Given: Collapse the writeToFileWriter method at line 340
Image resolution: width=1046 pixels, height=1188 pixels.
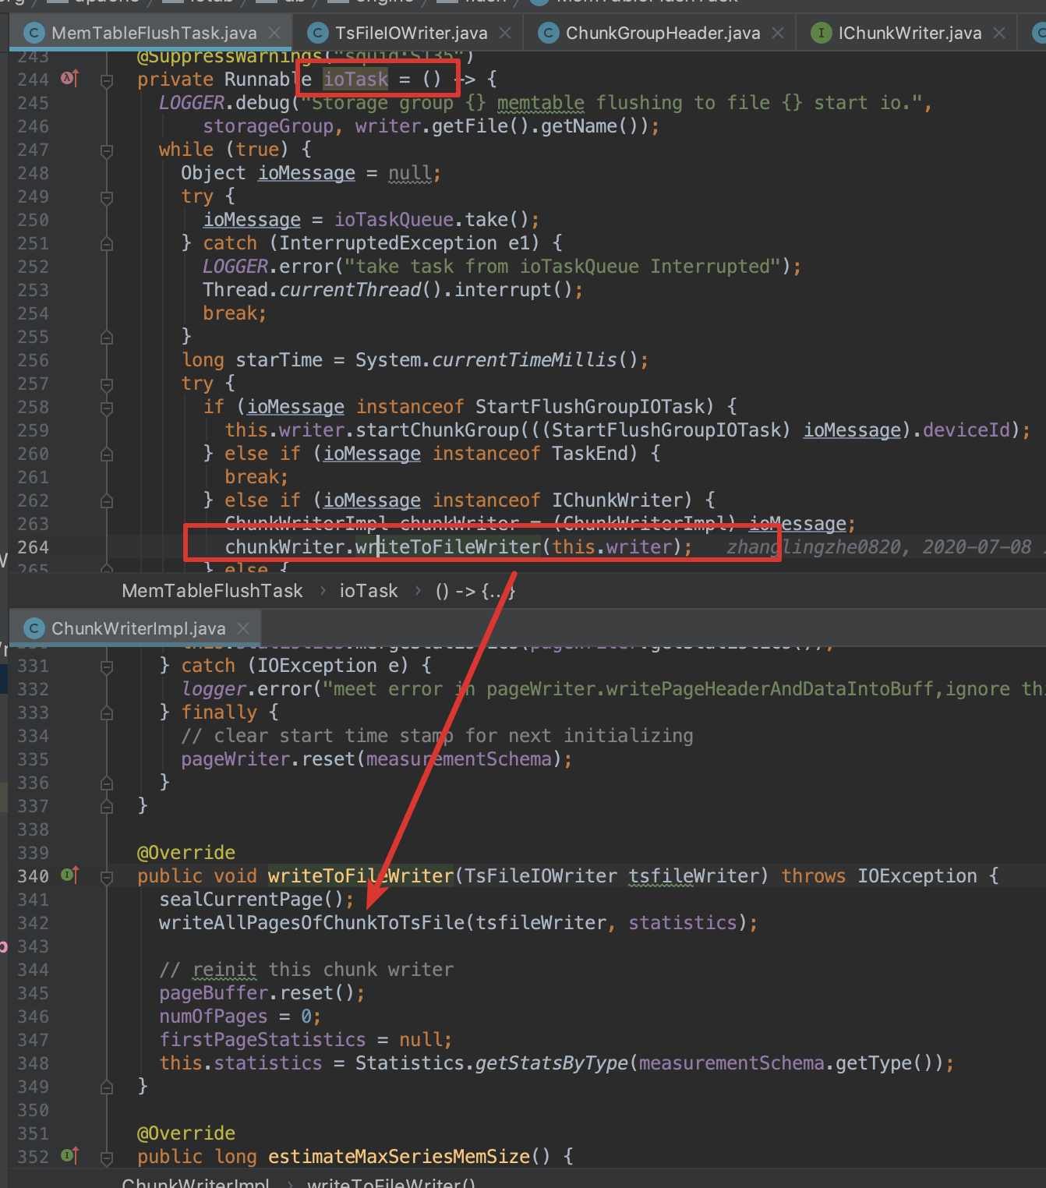Looking at the screenshot, I should click(x=107, y=876).
